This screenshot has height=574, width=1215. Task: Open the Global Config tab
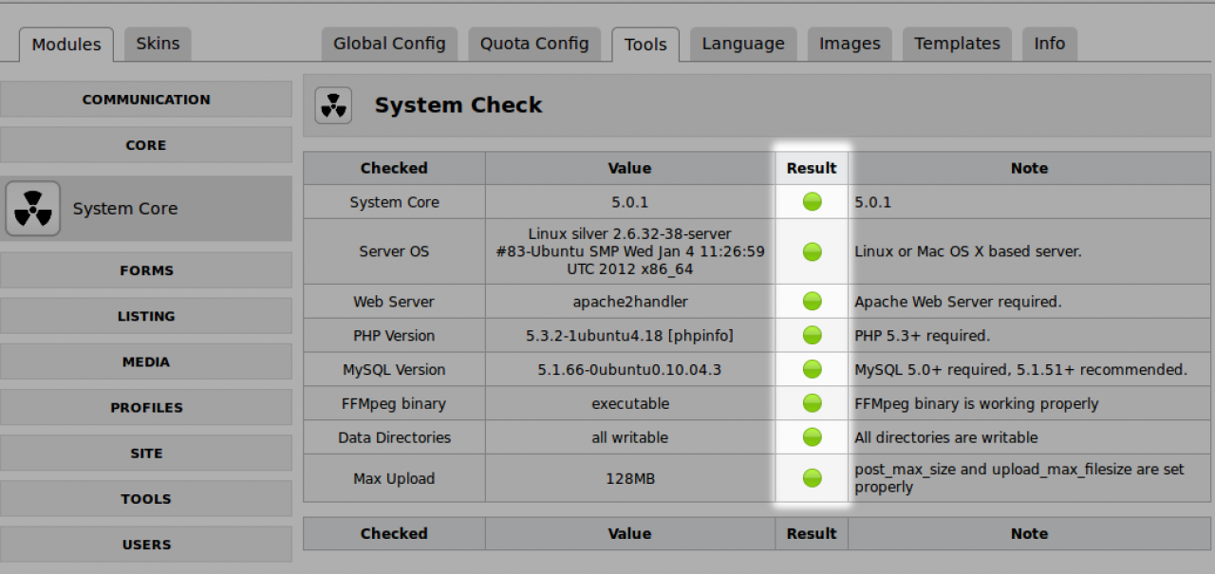click(x=389, y=44)
